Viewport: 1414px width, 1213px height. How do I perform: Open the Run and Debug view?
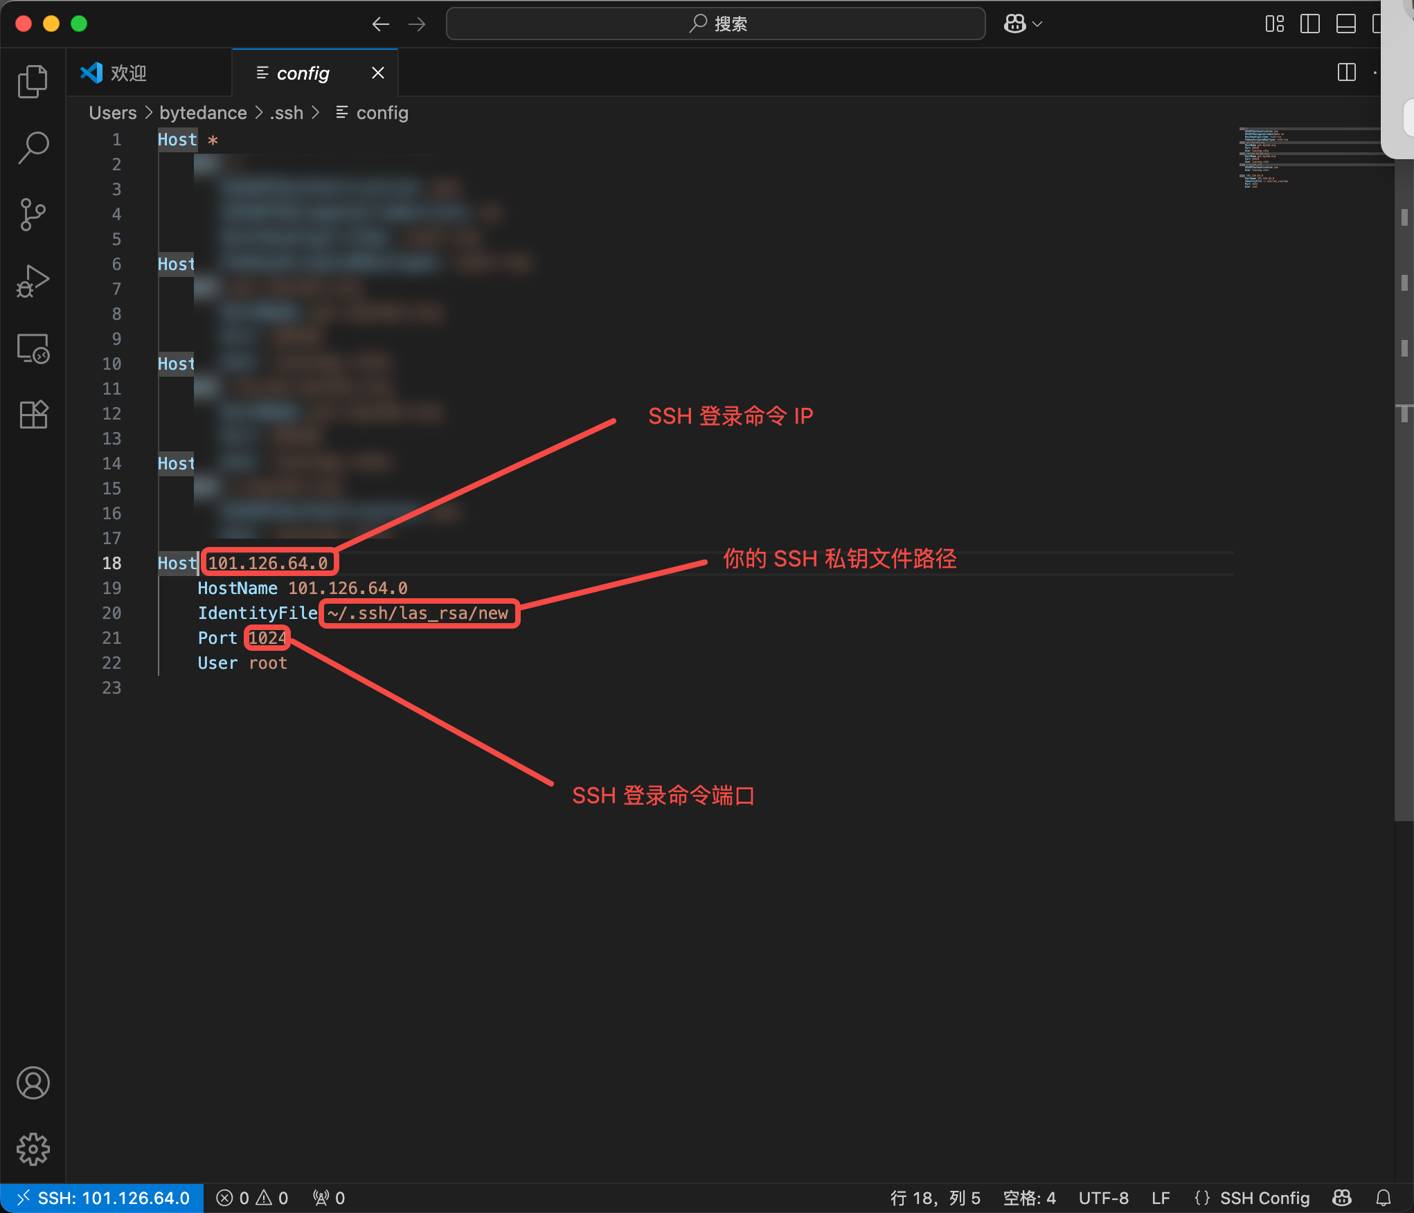[x=33, y=281]
